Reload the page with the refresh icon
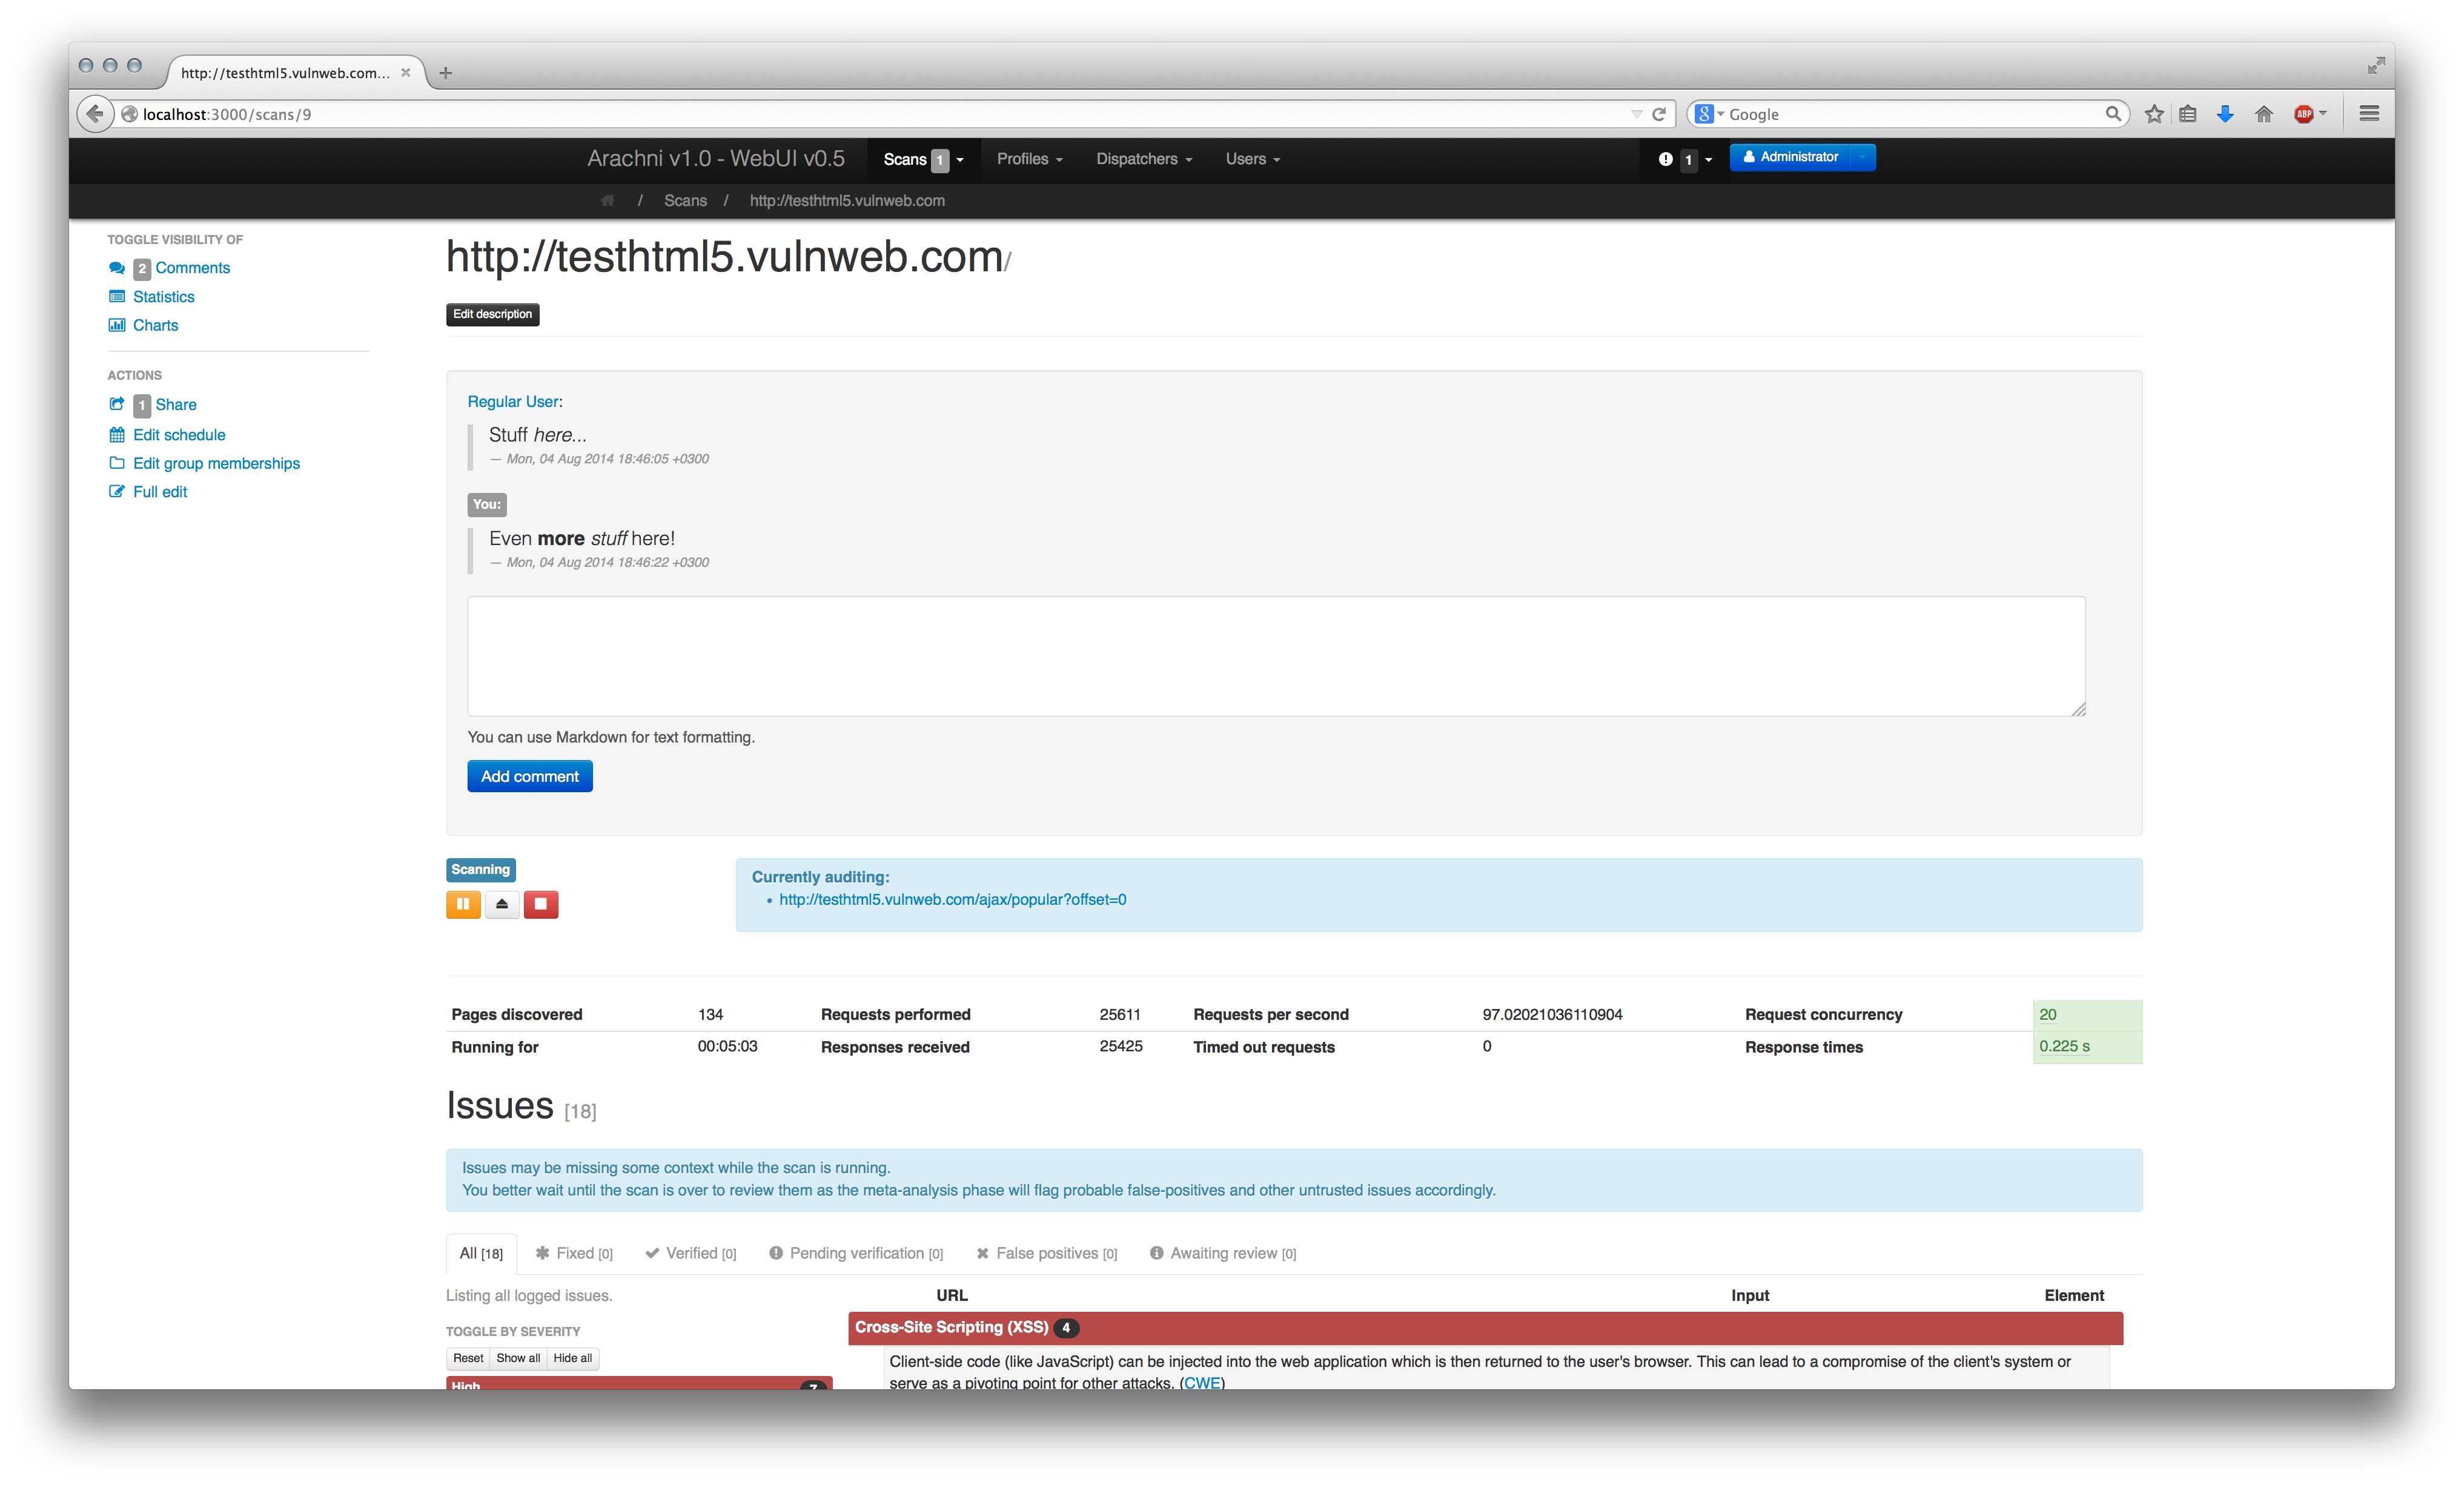Viewport: 2464px width, 1485px height. click(x=1659, y=114)
